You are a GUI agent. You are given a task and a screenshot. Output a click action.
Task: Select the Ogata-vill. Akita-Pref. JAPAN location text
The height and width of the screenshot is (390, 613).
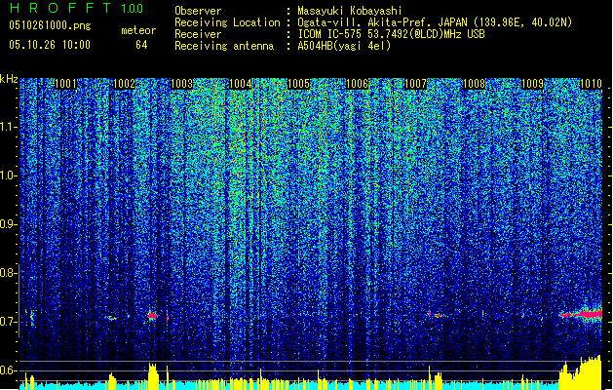[x=435, y=22]
